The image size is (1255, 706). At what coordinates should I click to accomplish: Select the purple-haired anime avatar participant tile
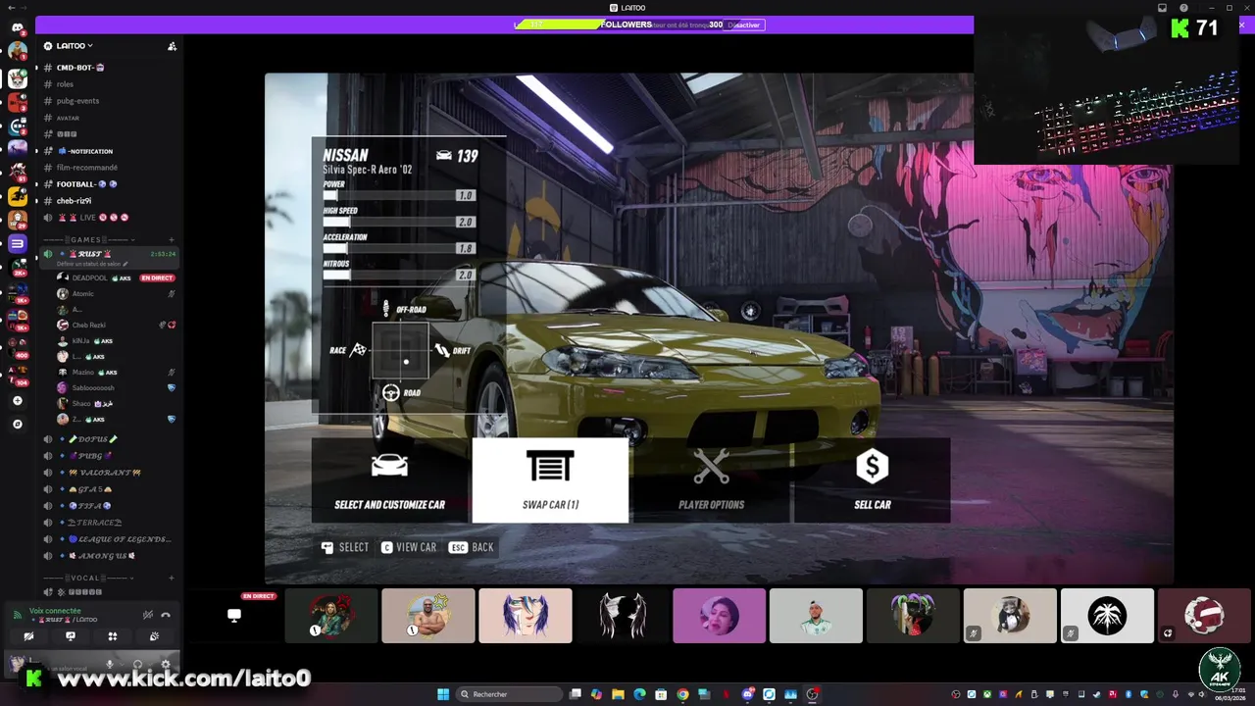(526, 616)
